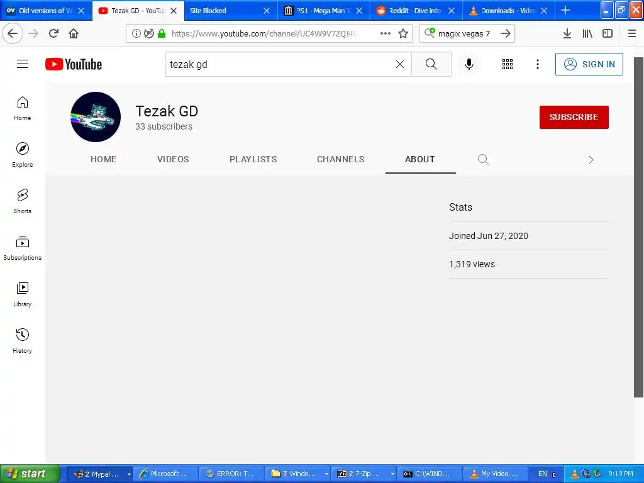
Task: Close the Site Blocked tab
Action: pyautogui.click(x=267, y=11)
